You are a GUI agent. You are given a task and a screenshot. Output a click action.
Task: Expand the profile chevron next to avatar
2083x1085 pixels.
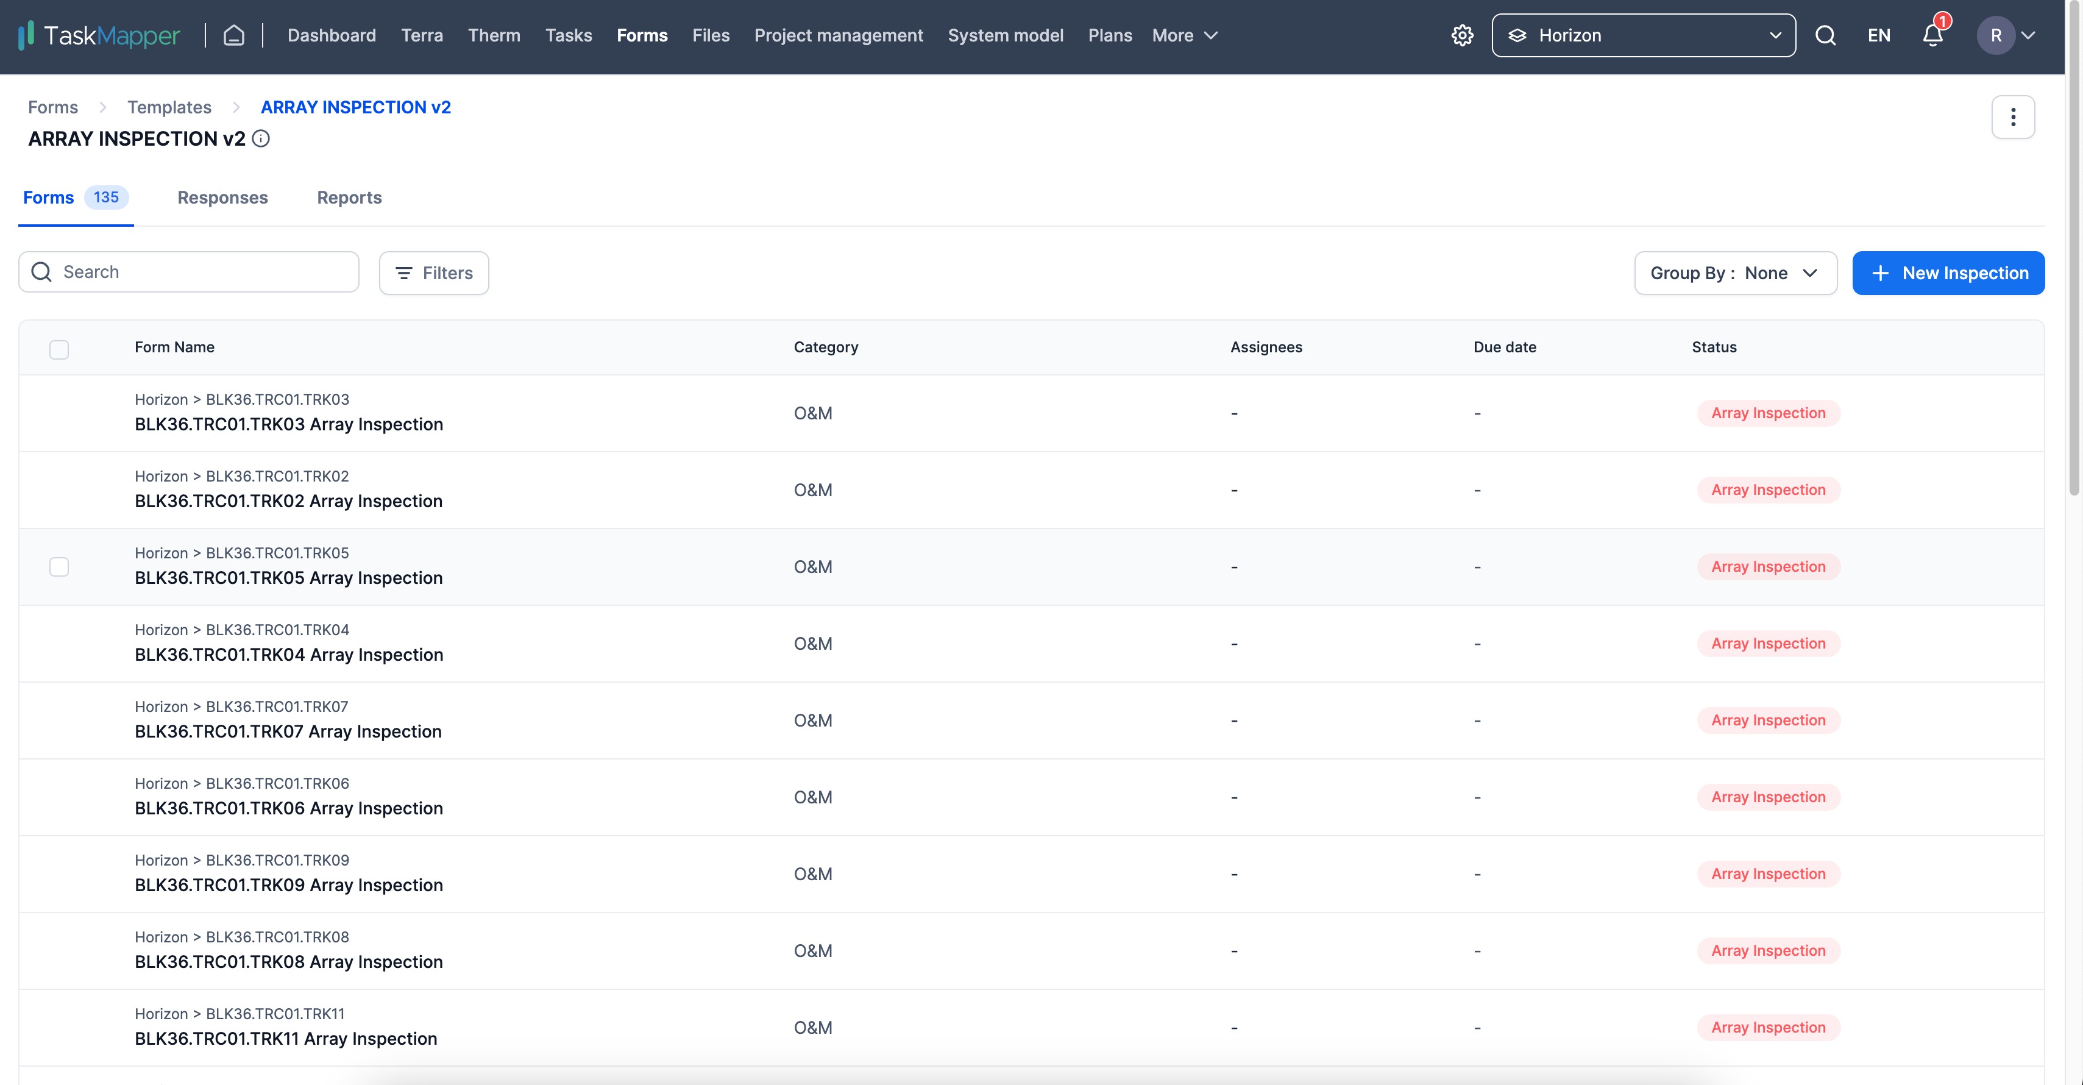pyautogui.click(x=2027, y=35)
